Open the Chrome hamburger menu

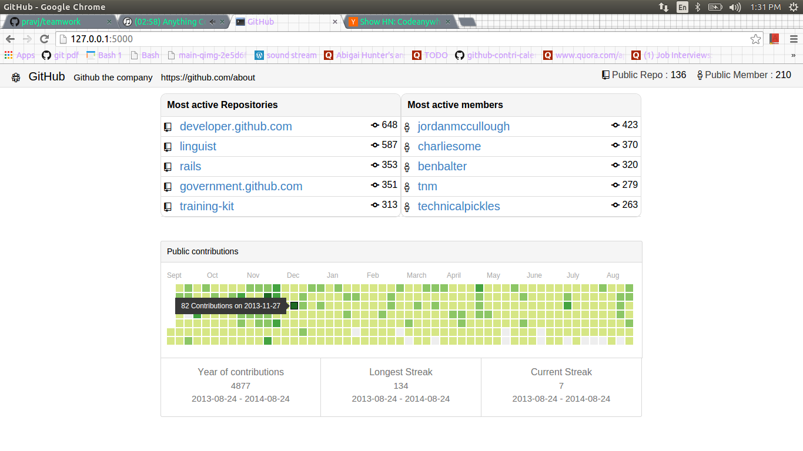tap(794, 39)
